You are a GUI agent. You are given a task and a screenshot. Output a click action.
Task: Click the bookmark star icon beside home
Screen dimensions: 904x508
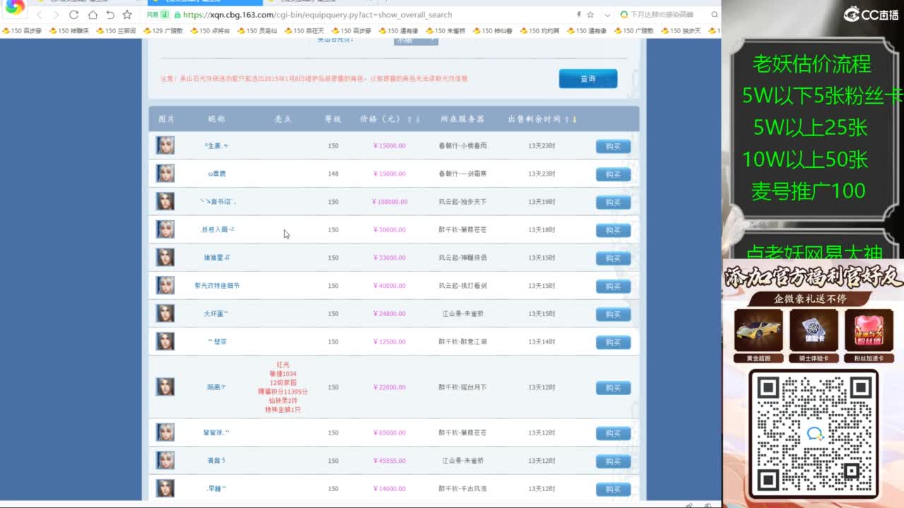pyautogui.click(x=127, y=15)
